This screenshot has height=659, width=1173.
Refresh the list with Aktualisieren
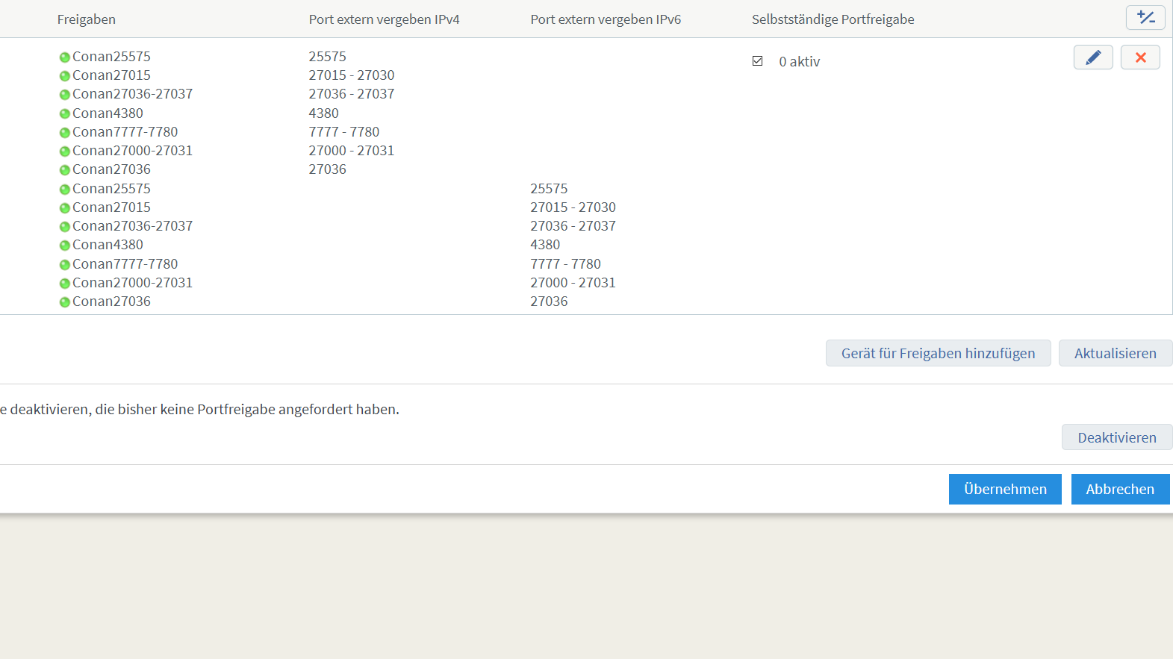click(x=1115, y=353)
